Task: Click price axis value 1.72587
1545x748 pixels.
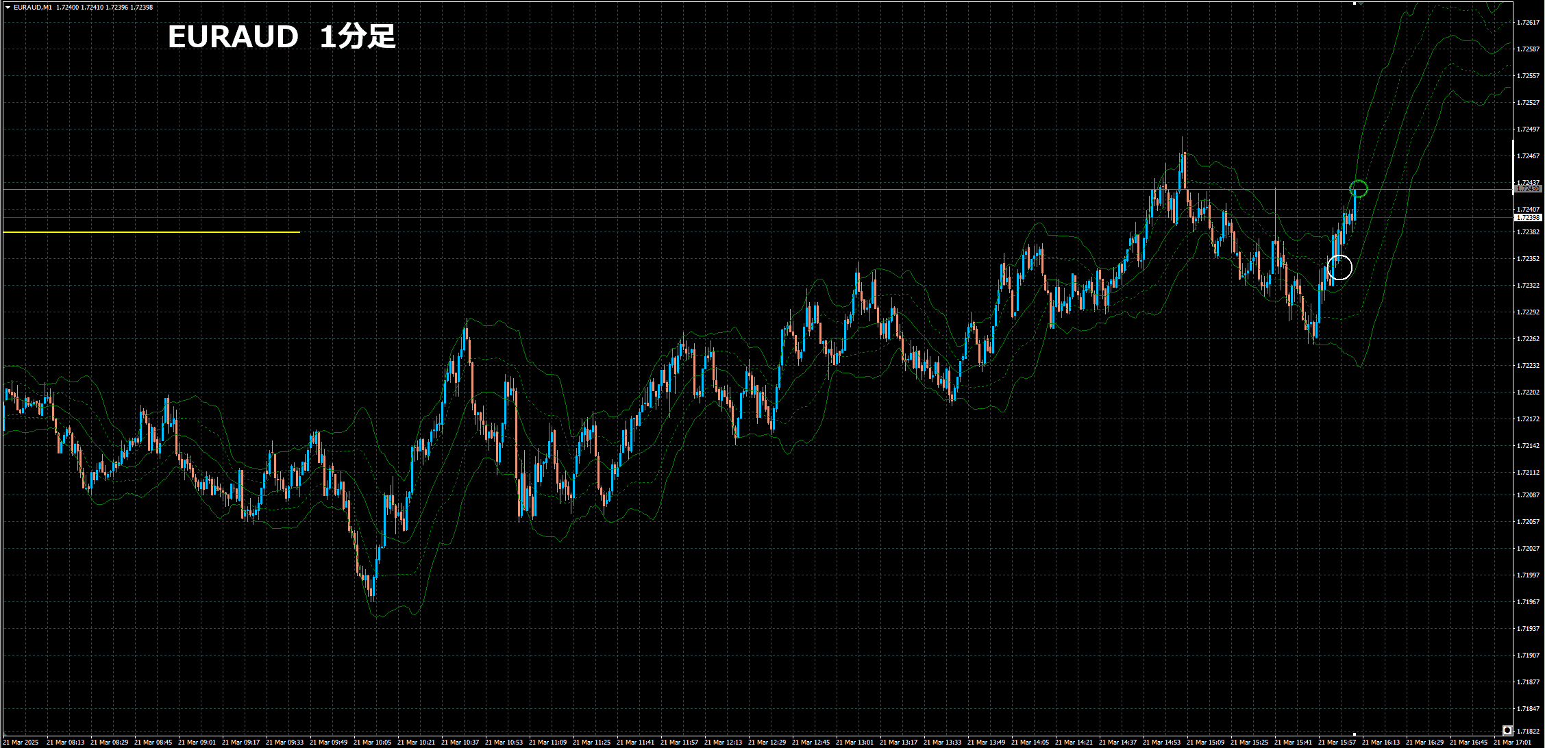Action: [1527, 49]
